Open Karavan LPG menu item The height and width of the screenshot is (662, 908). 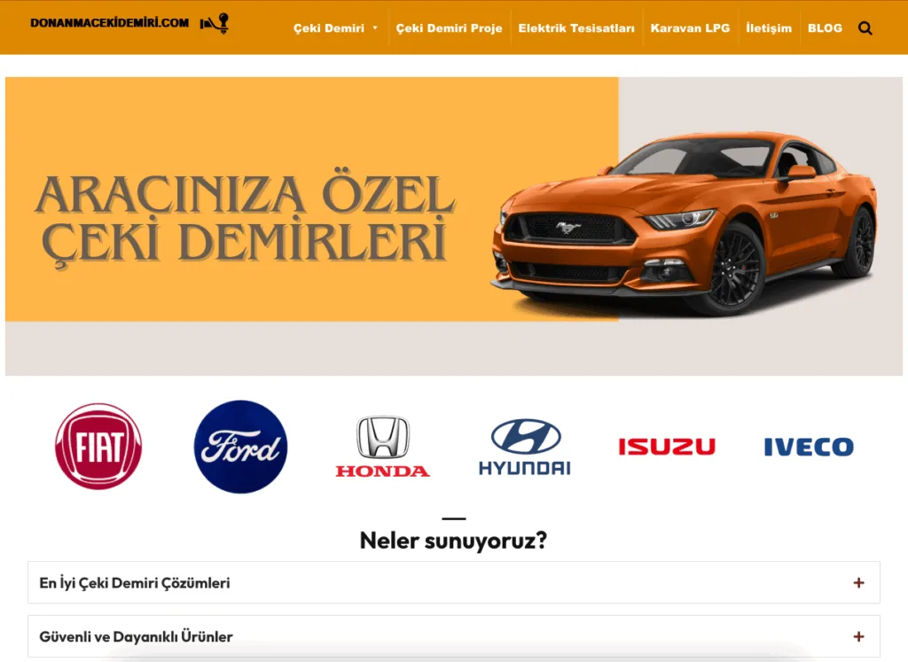(x=690, y=28)
